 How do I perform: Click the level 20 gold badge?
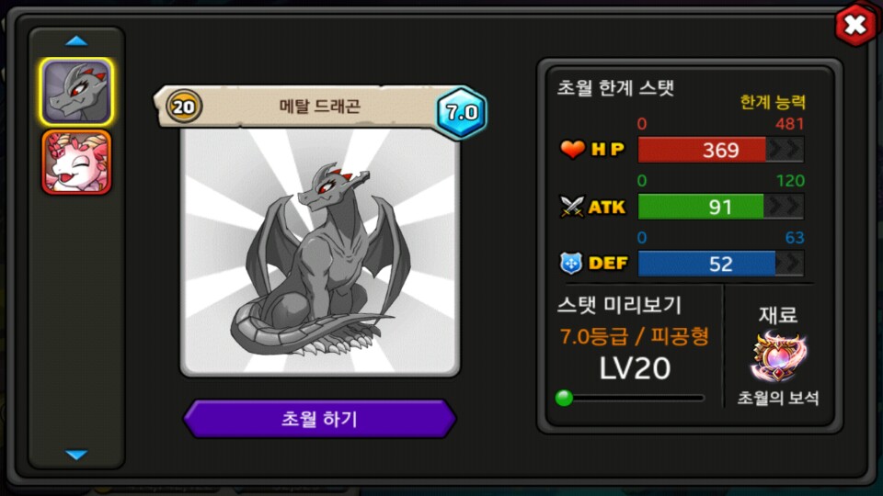[184, 107]
